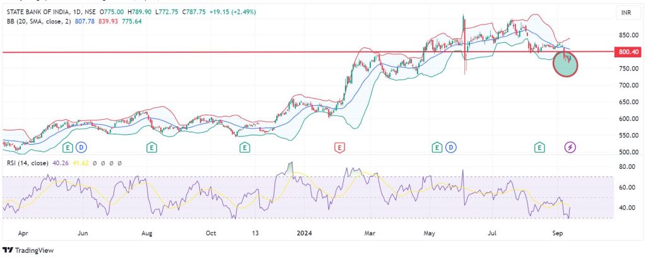Open the green E earnings marker above May 2024
This screenshot has height=259, width=646.
tap(437, 147)
